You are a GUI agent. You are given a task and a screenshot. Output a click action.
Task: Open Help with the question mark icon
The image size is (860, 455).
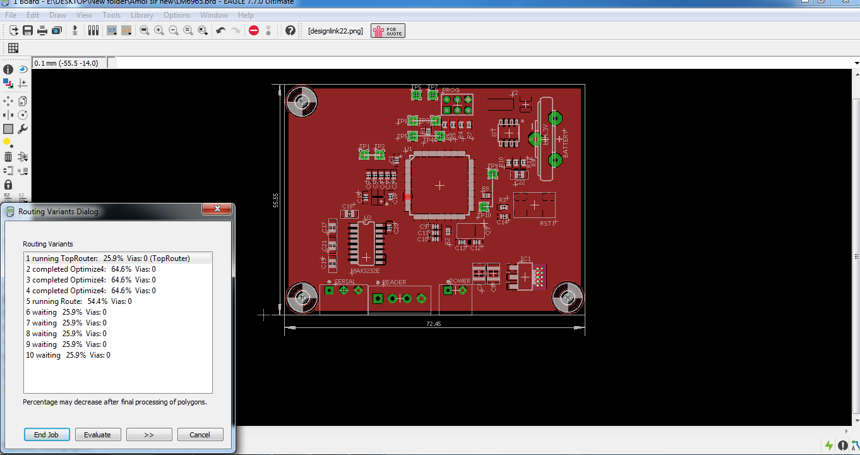pos(290,30)
